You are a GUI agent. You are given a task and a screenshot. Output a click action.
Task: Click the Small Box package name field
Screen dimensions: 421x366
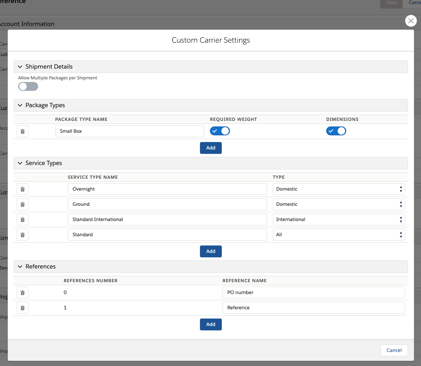click(130, 131)
